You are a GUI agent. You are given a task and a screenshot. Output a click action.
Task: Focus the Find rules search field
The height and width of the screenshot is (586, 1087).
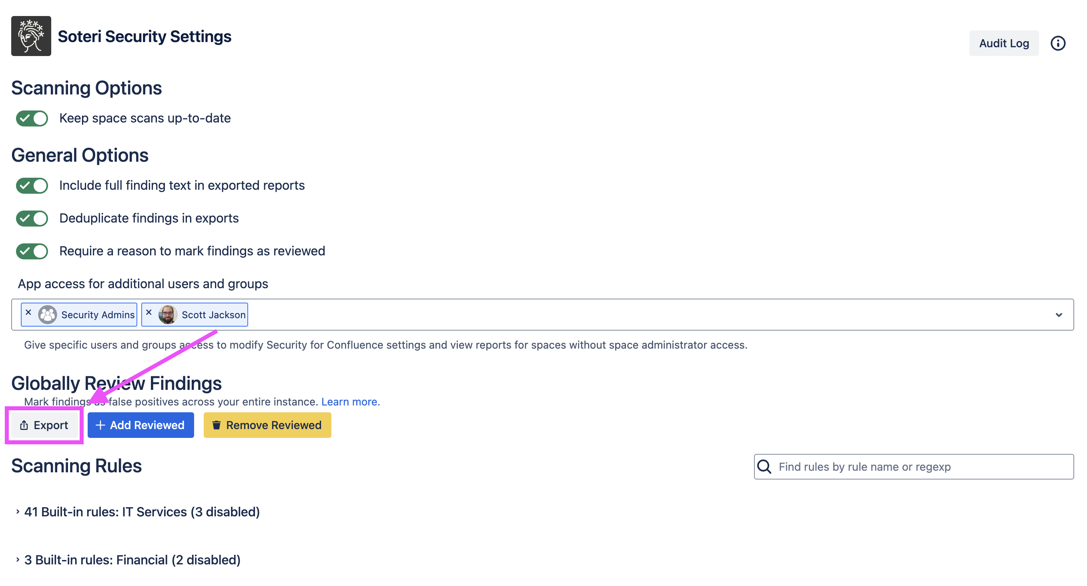click(x=920, y=467)
